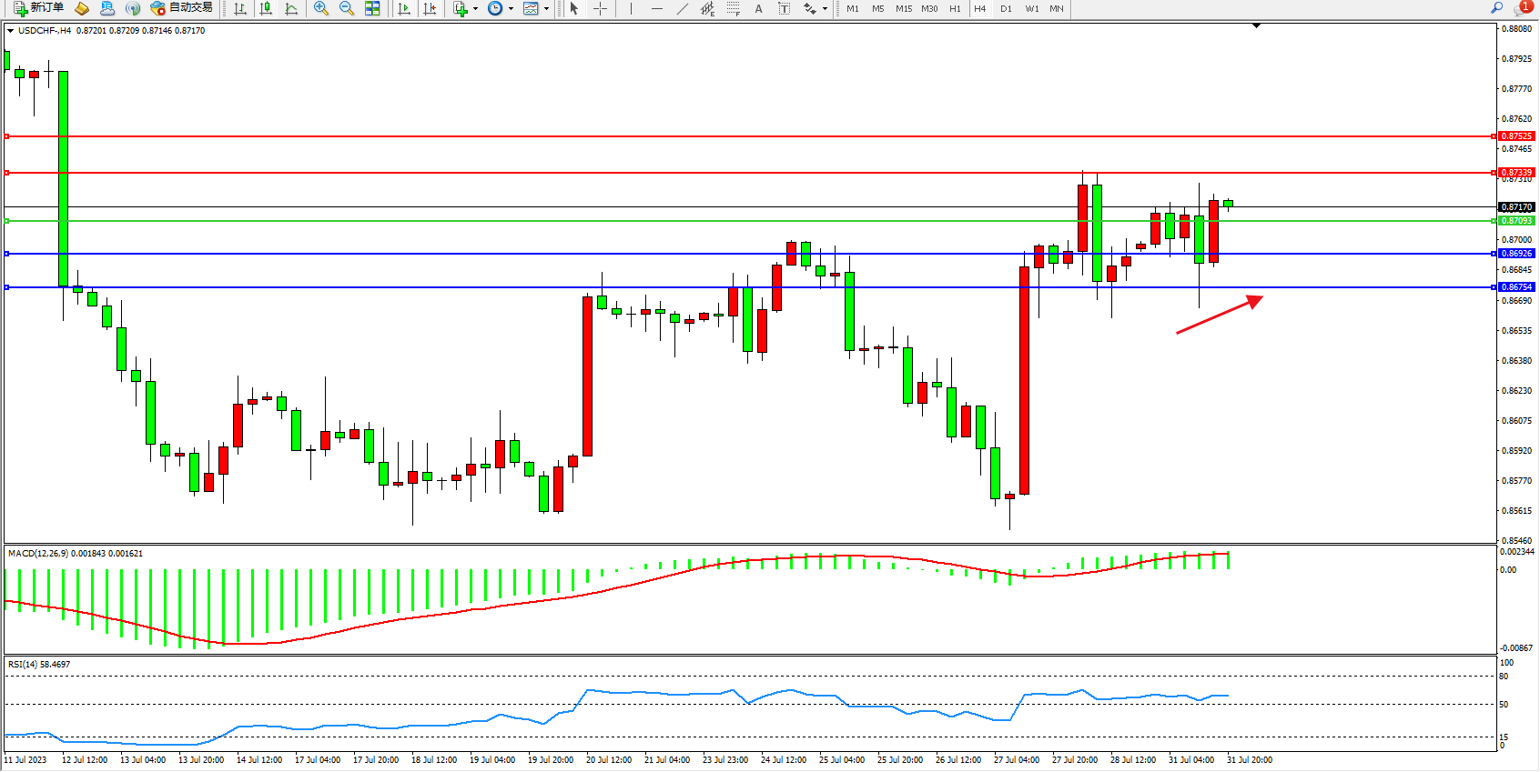Screen dimensions: 1540x772
Task: Select the Fibonacci retracement tool
Action: tap(733, 8)
